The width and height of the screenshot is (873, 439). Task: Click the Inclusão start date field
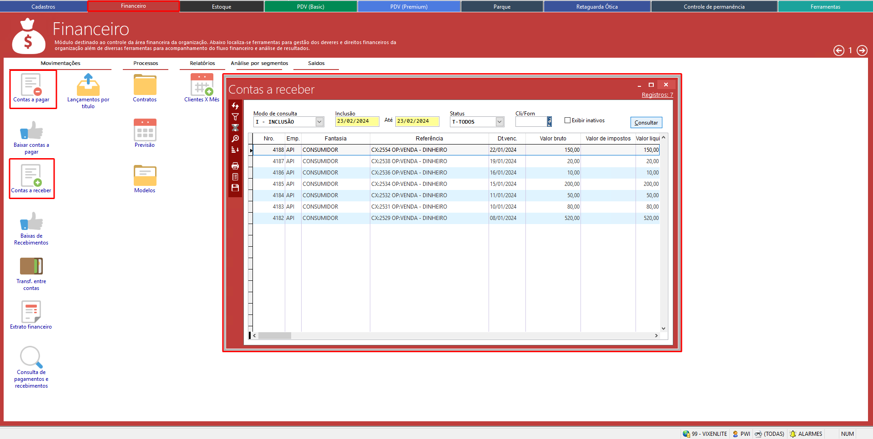point(357,121)
